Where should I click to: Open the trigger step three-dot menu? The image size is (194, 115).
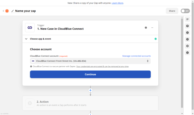click(x=152, y=28)
